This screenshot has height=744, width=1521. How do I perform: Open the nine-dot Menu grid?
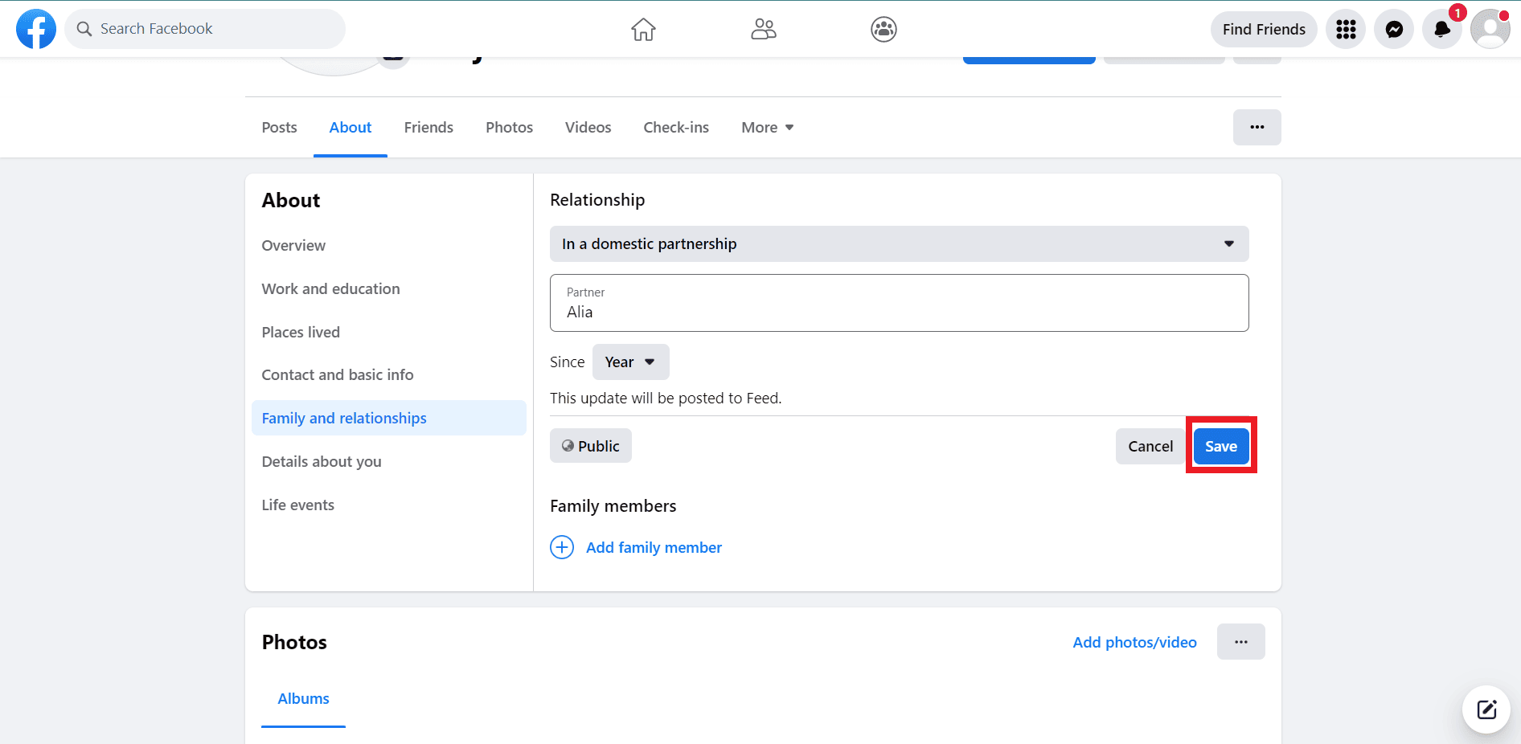(1346, 30)
